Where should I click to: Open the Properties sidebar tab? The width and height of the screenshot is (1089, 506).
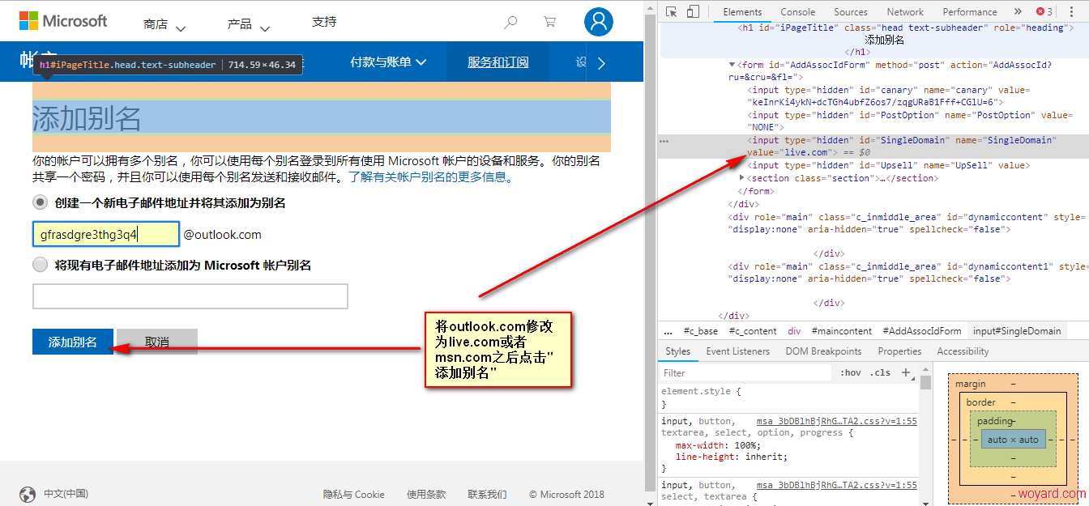click(x=899, y=351)
